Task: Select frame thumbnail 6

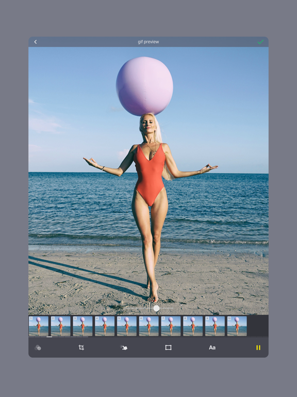Action: coord(148,326)
